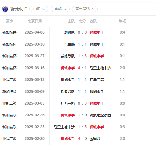Open 芽笼联队 team link
The image size is (156, 145).
click(68, 56)
